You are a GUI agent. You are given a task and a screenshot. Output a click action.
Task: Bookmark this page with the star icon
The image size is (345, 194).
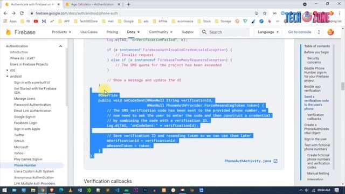tap(265, 13)
